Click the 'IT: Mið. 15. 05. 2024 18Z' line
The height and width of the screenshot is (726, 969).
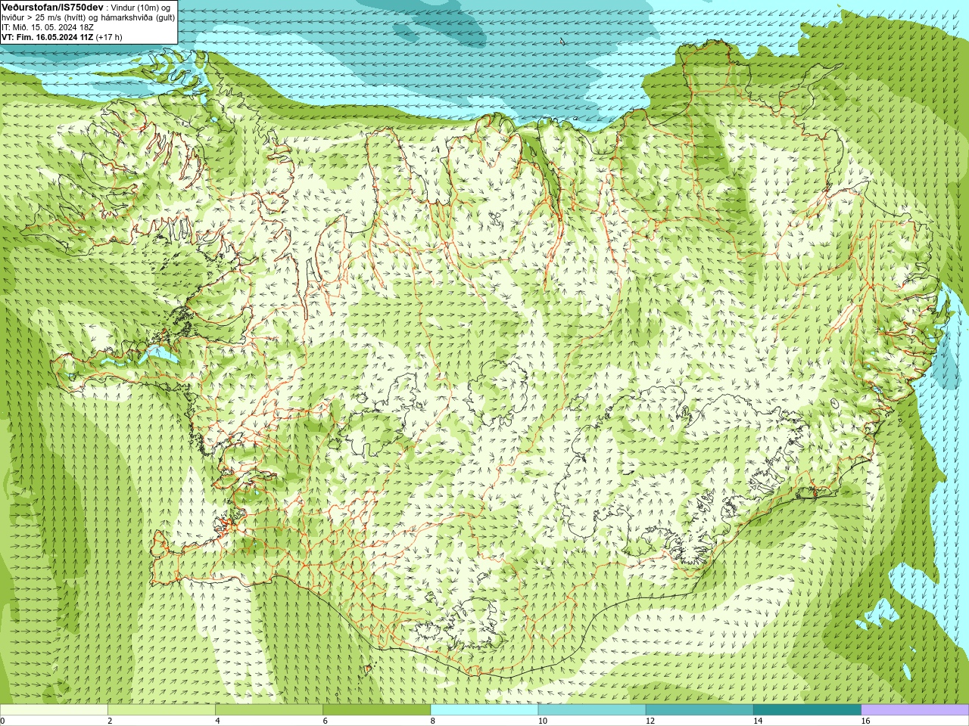click(x=48, y=26)
